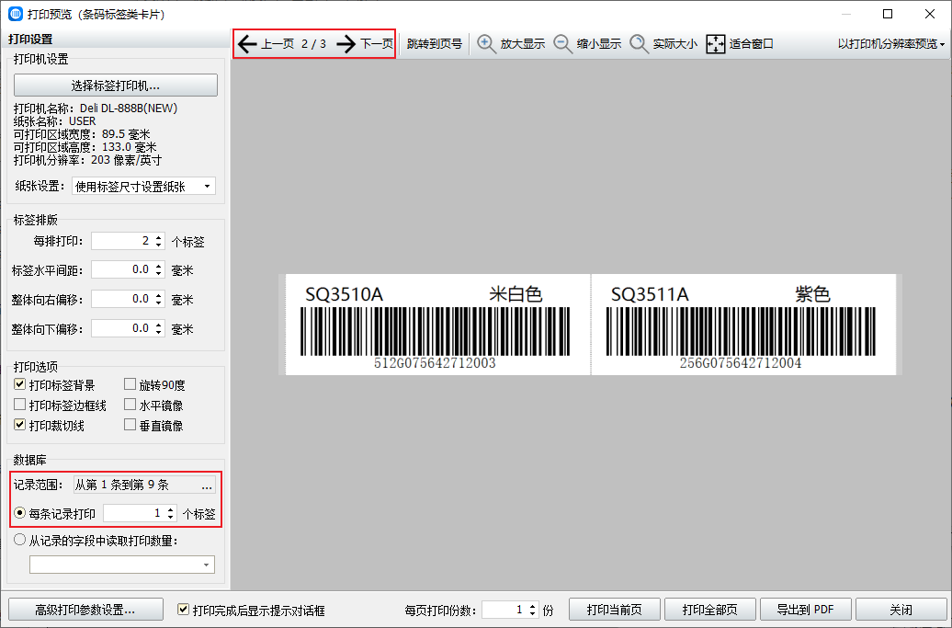This screenshot has height=628, width=952.
Task: Click the page indicator 2 / 3
Action: pos(314,44)
